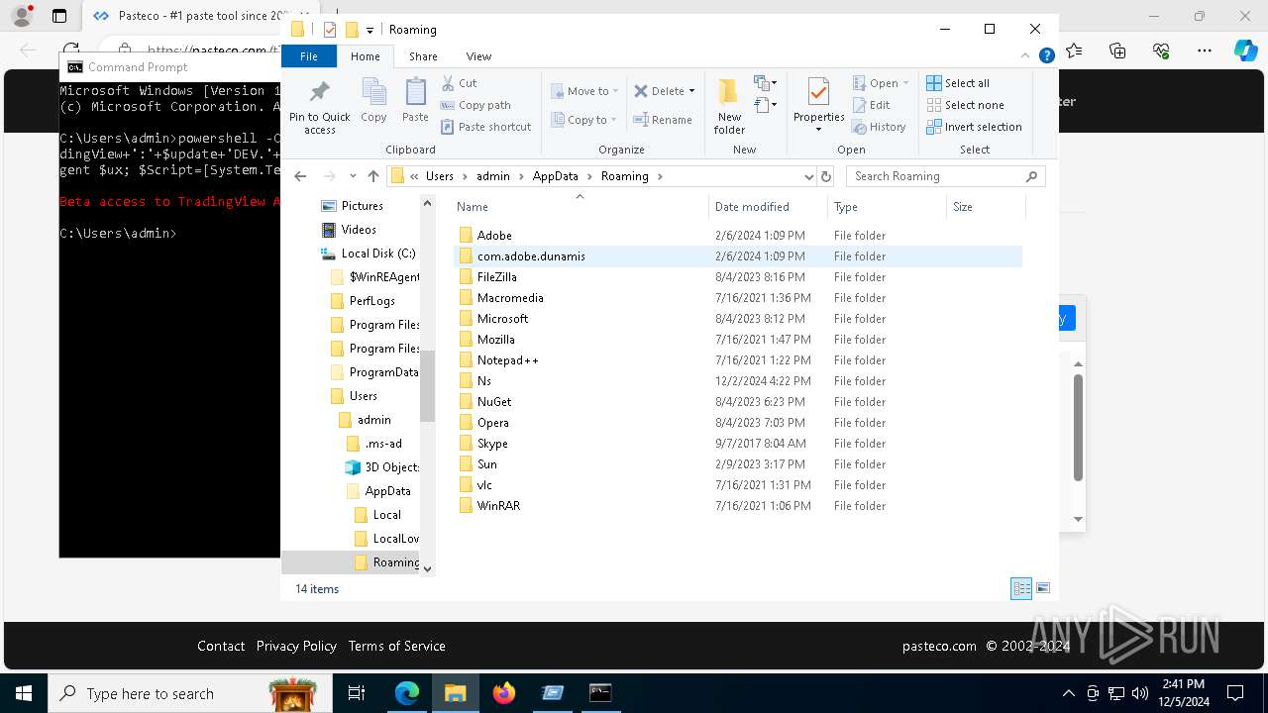Click AppData in address breadcrumb
The width and height of the screenshot is (1268, 713).
point(555,176)
